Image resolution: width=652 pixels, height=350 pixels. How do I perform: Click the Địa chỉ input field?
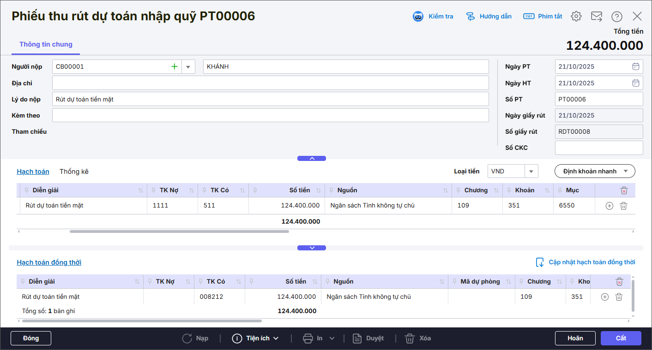tap(270, 83)
